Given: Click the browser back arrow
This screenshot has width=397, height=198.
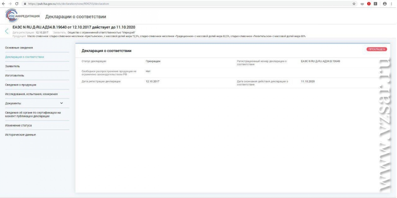Looking at the screenshot, I should (x=3, y=3).
